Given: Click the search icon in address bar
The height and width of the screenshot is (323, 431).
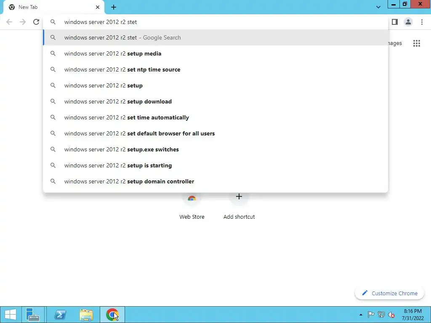Looking at the screenshot, I should pyautogui.click(x=53, y=22).
